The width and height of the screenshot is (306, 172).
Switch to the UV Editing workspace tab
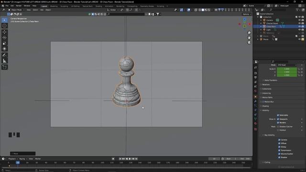pos(75,6)
